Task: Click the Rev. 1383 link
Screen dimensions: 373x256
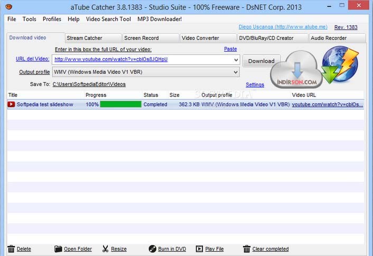Action: [346, 27]
